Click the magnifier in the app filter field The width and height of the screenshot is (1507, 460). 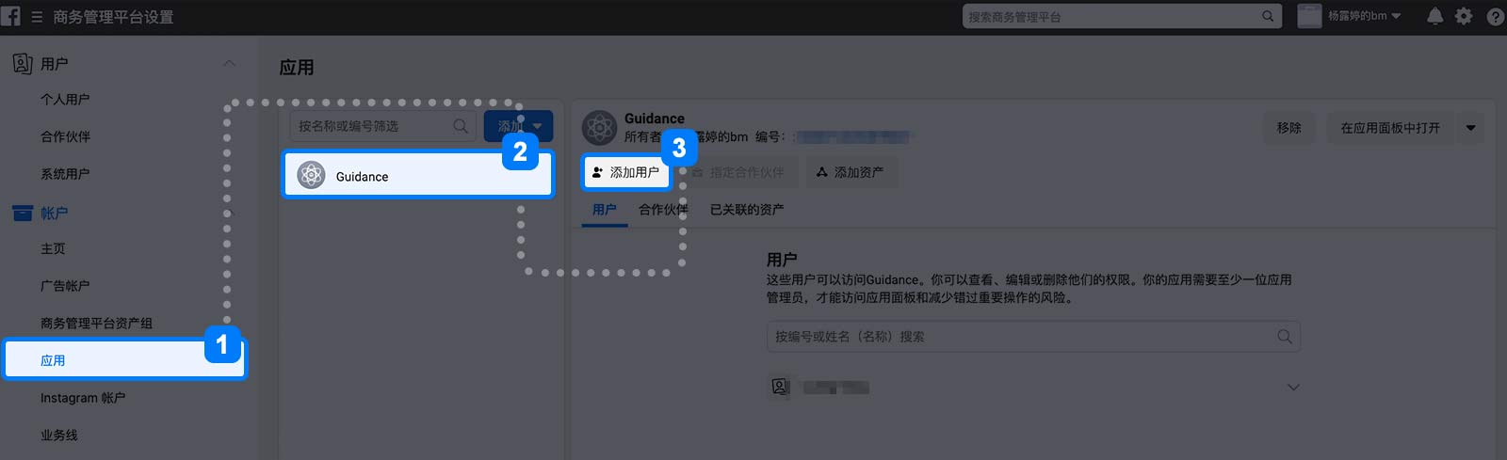click(x=461, y=125)
